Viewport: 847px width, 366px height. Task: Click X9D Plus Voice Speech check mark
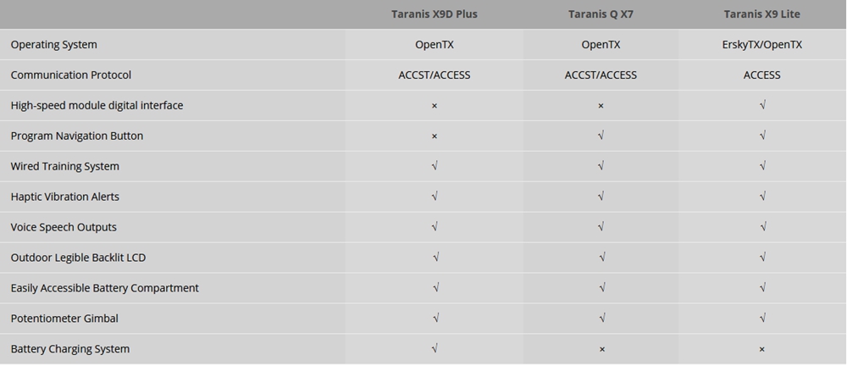pos(435,227)
